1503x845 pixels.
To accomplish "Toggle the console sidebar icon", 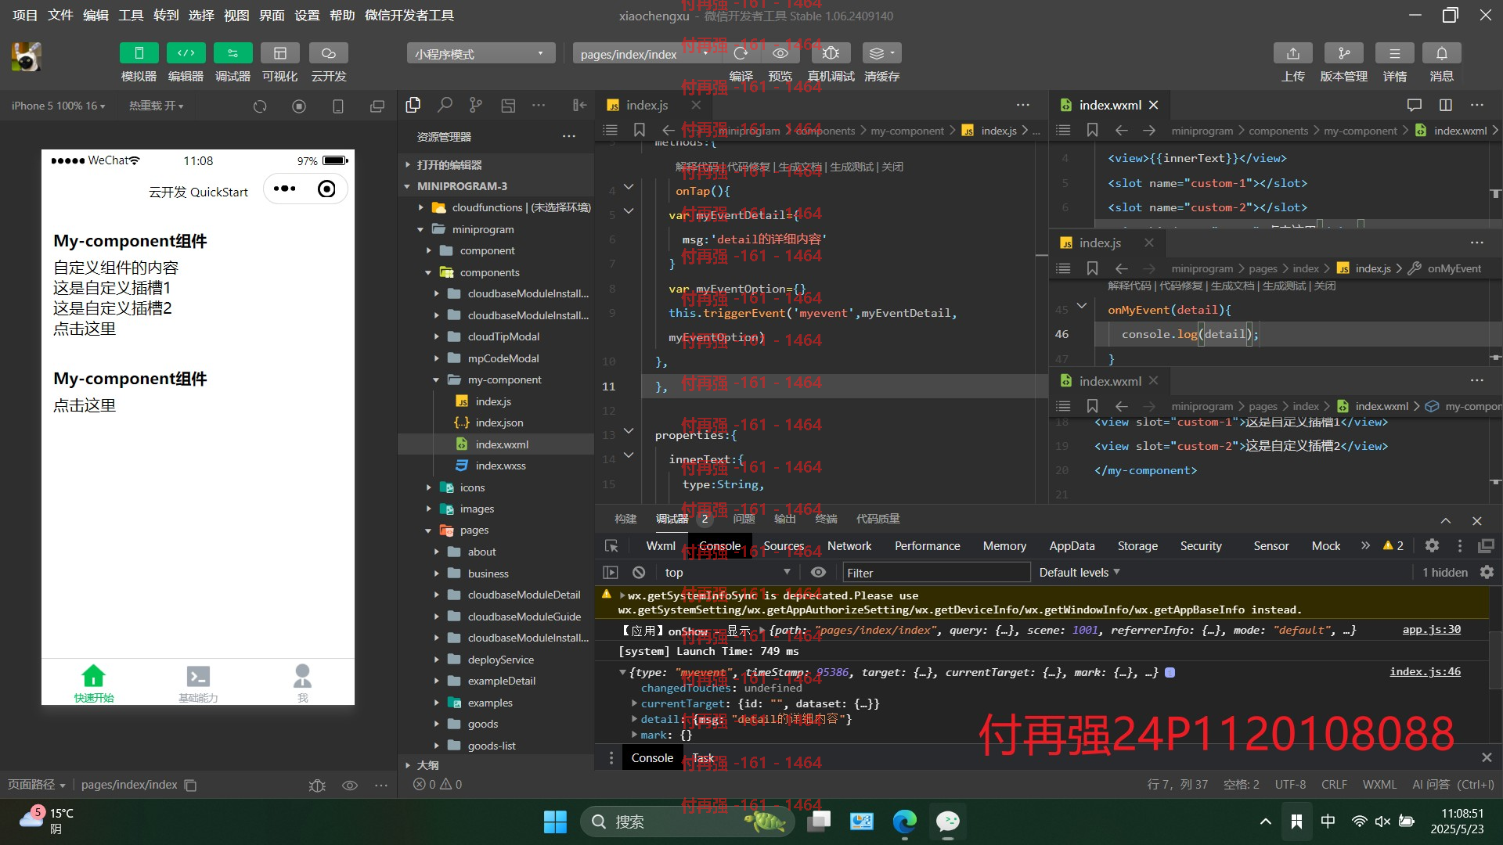I will [611, 573].
